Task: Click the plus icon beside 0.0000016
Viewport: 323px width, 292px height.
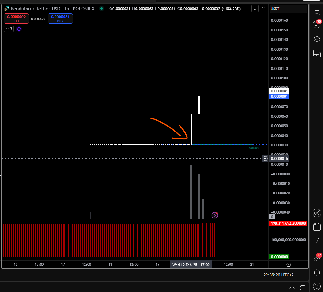Action: (x=265, y=159)
